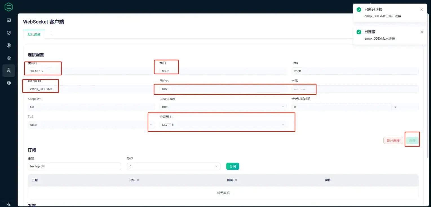
Task: Open the subscription QoS dropdown
Action: [x=174, y=166]
